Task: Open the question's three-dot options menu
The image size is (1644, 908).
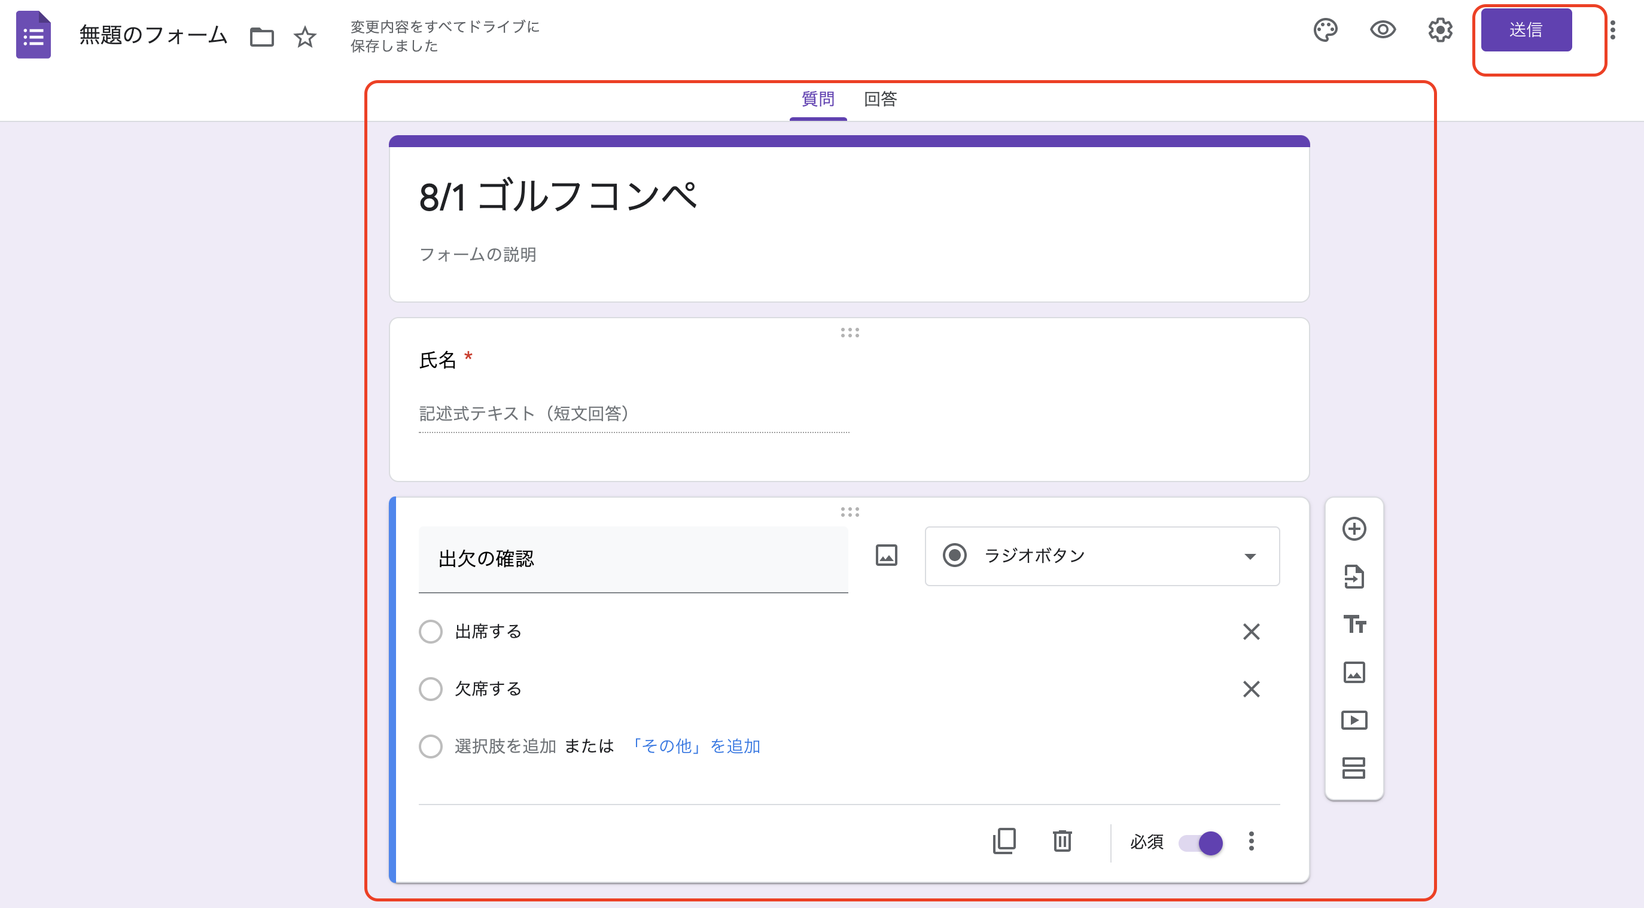Action: (1251, 841)
